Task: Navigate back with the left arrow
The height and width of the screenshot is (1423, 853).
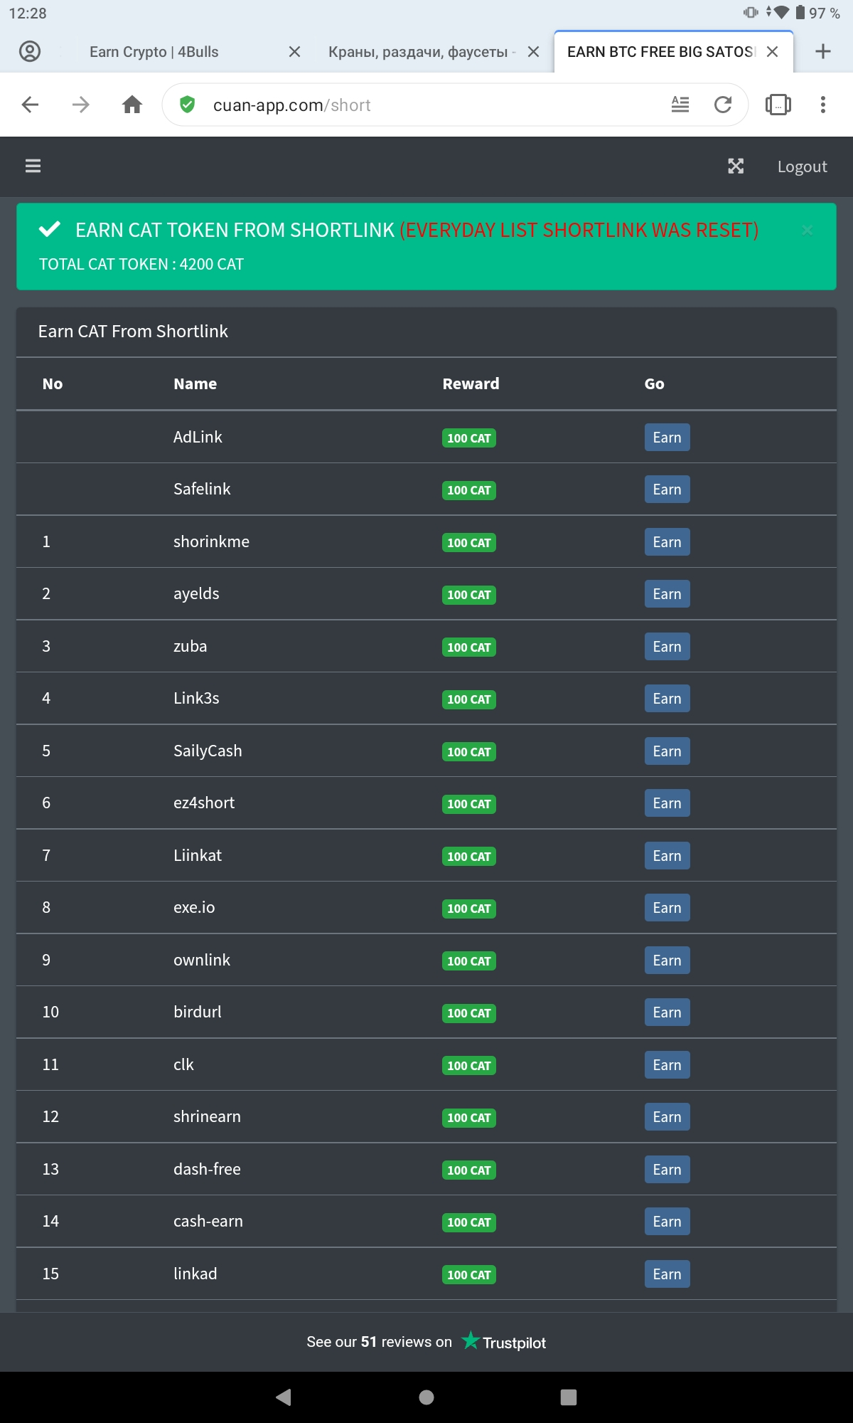Action: tap(30, 105)
